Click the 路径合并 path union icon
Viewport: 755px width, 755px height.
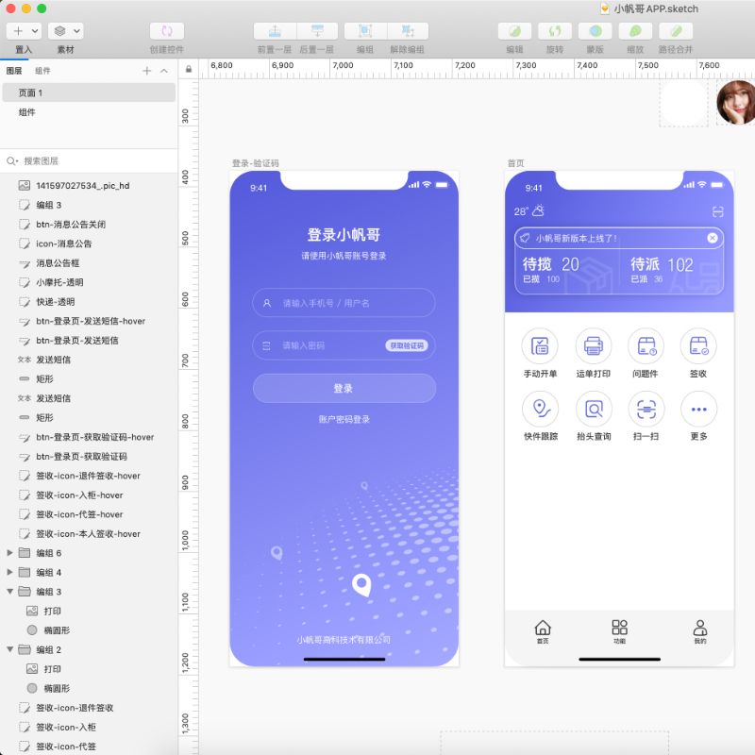(676, 31)
